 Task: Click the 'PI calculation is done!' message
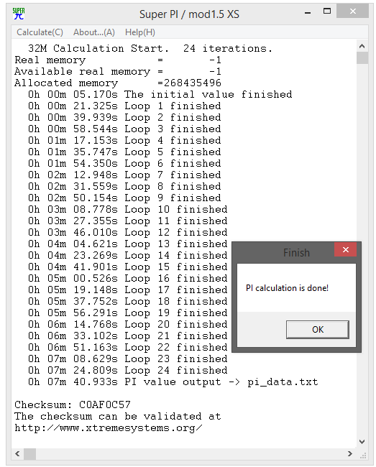click(287, 288)
